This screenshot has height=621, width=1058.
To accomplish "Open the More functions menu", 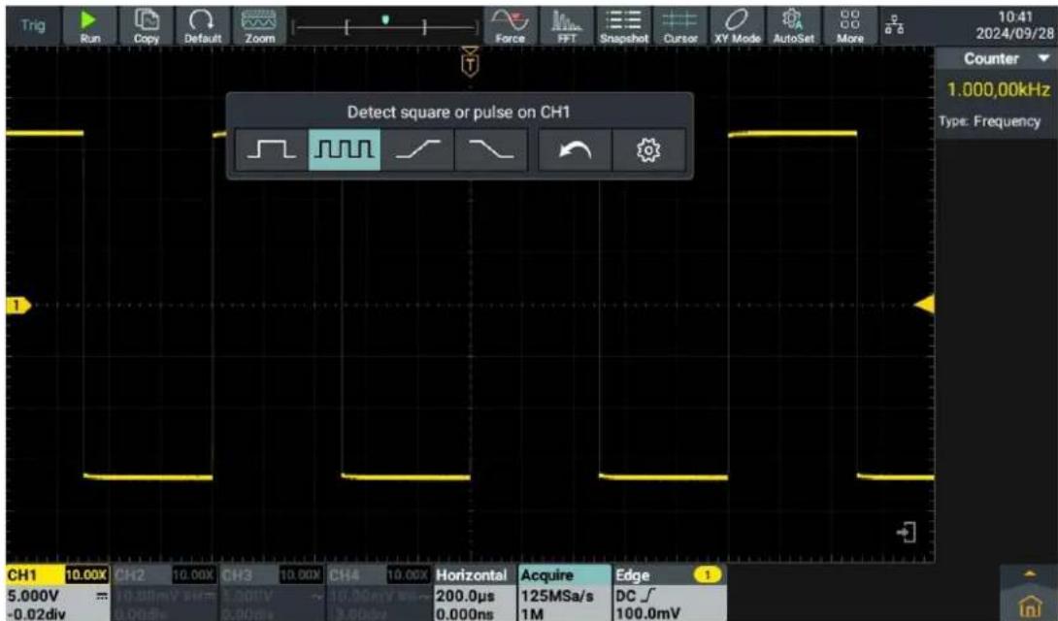I will [850, 27].
